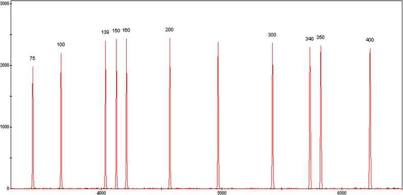
Task: Click the peak label 160
Action: pyautogui.click(x=126, y=30)
